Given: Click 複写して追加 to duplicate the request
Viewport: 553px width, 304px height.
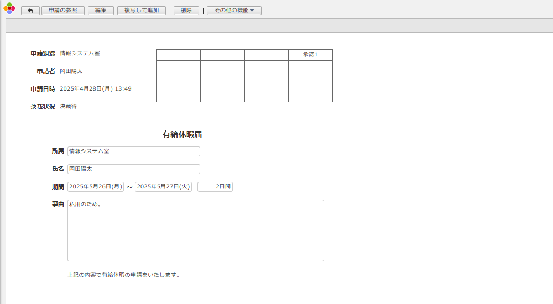Looking at the screenshot, I should click(141, 11).
